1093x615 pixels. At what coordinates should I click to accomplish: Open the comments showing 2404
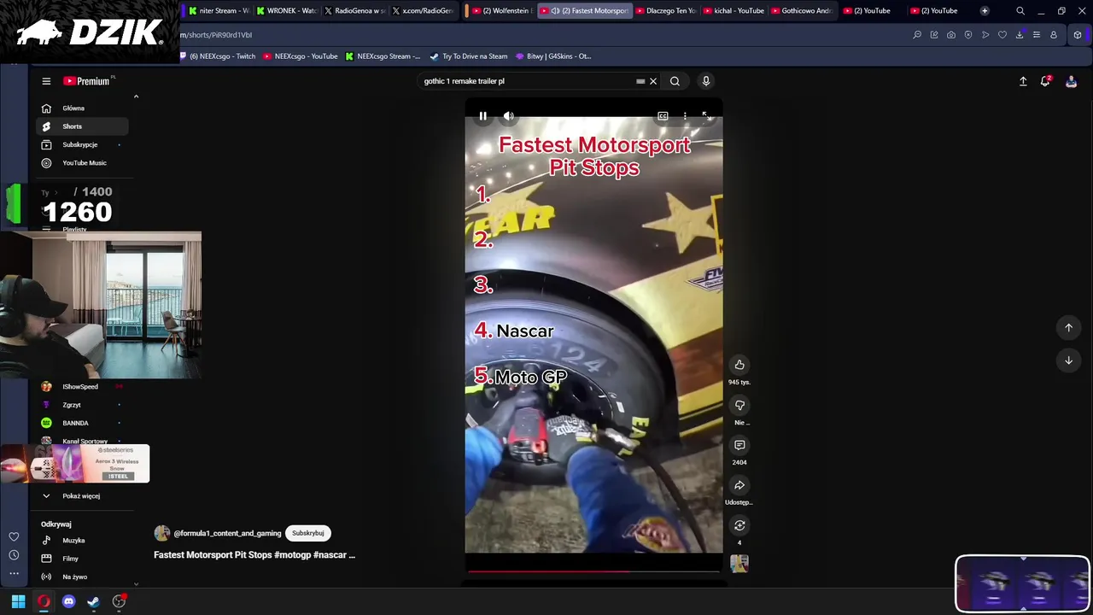pyautogui.click(x=739, y=445)
